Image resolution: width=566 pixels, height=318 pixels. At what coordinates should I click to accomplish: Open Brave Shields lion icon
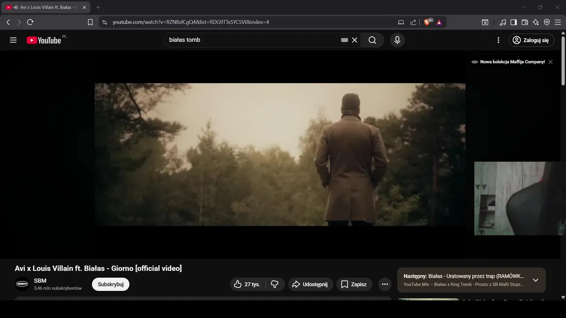[x=428, y=22]
